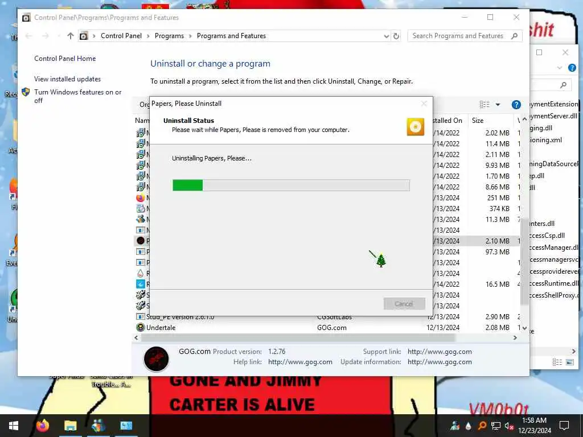
Task: Click the Help link gog.com URL
Action: (300, 362)
